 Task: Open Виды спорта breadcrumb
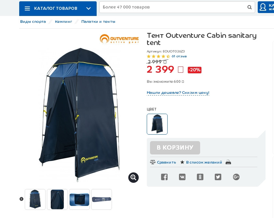point(33,22)
